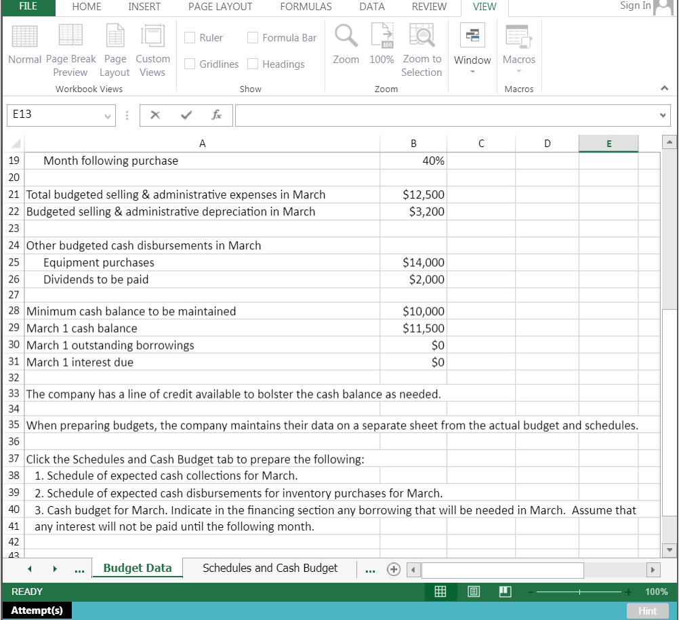Collapse the ribbon with the chevron
Viewport: 679px width, 620px height.
(664, 87)
